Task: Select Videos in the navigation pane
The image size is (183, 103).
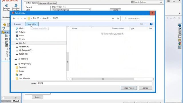Action: [21, 35]
